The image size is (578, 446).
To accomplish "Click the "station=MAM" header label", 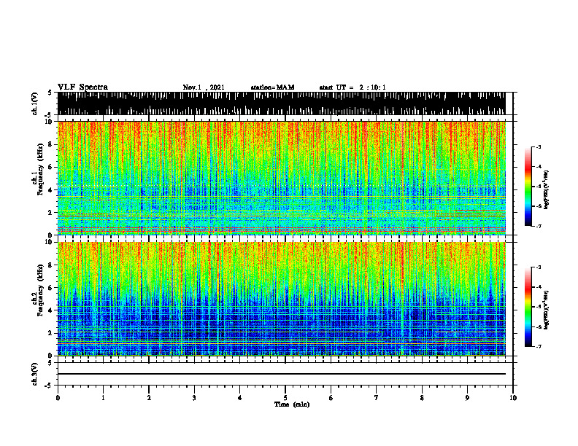I will [x=272, y=87].
